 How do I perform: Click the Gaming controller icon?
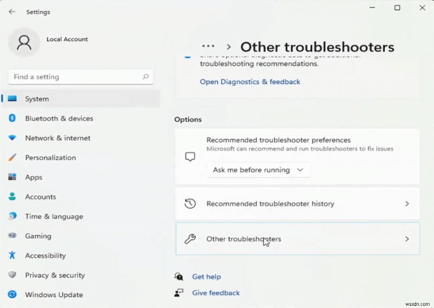point(12,235)
